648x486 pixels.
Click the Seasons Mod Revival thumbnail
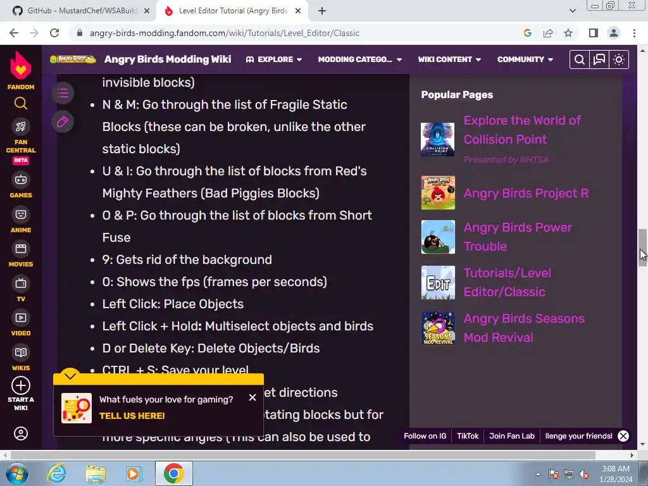438,328
